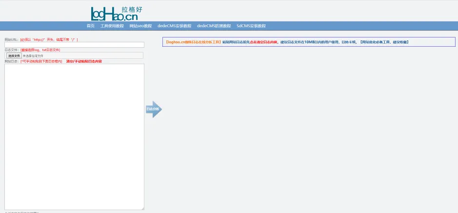Click the red hint [直接选择log、txt日志文件]

pos(40,50)
